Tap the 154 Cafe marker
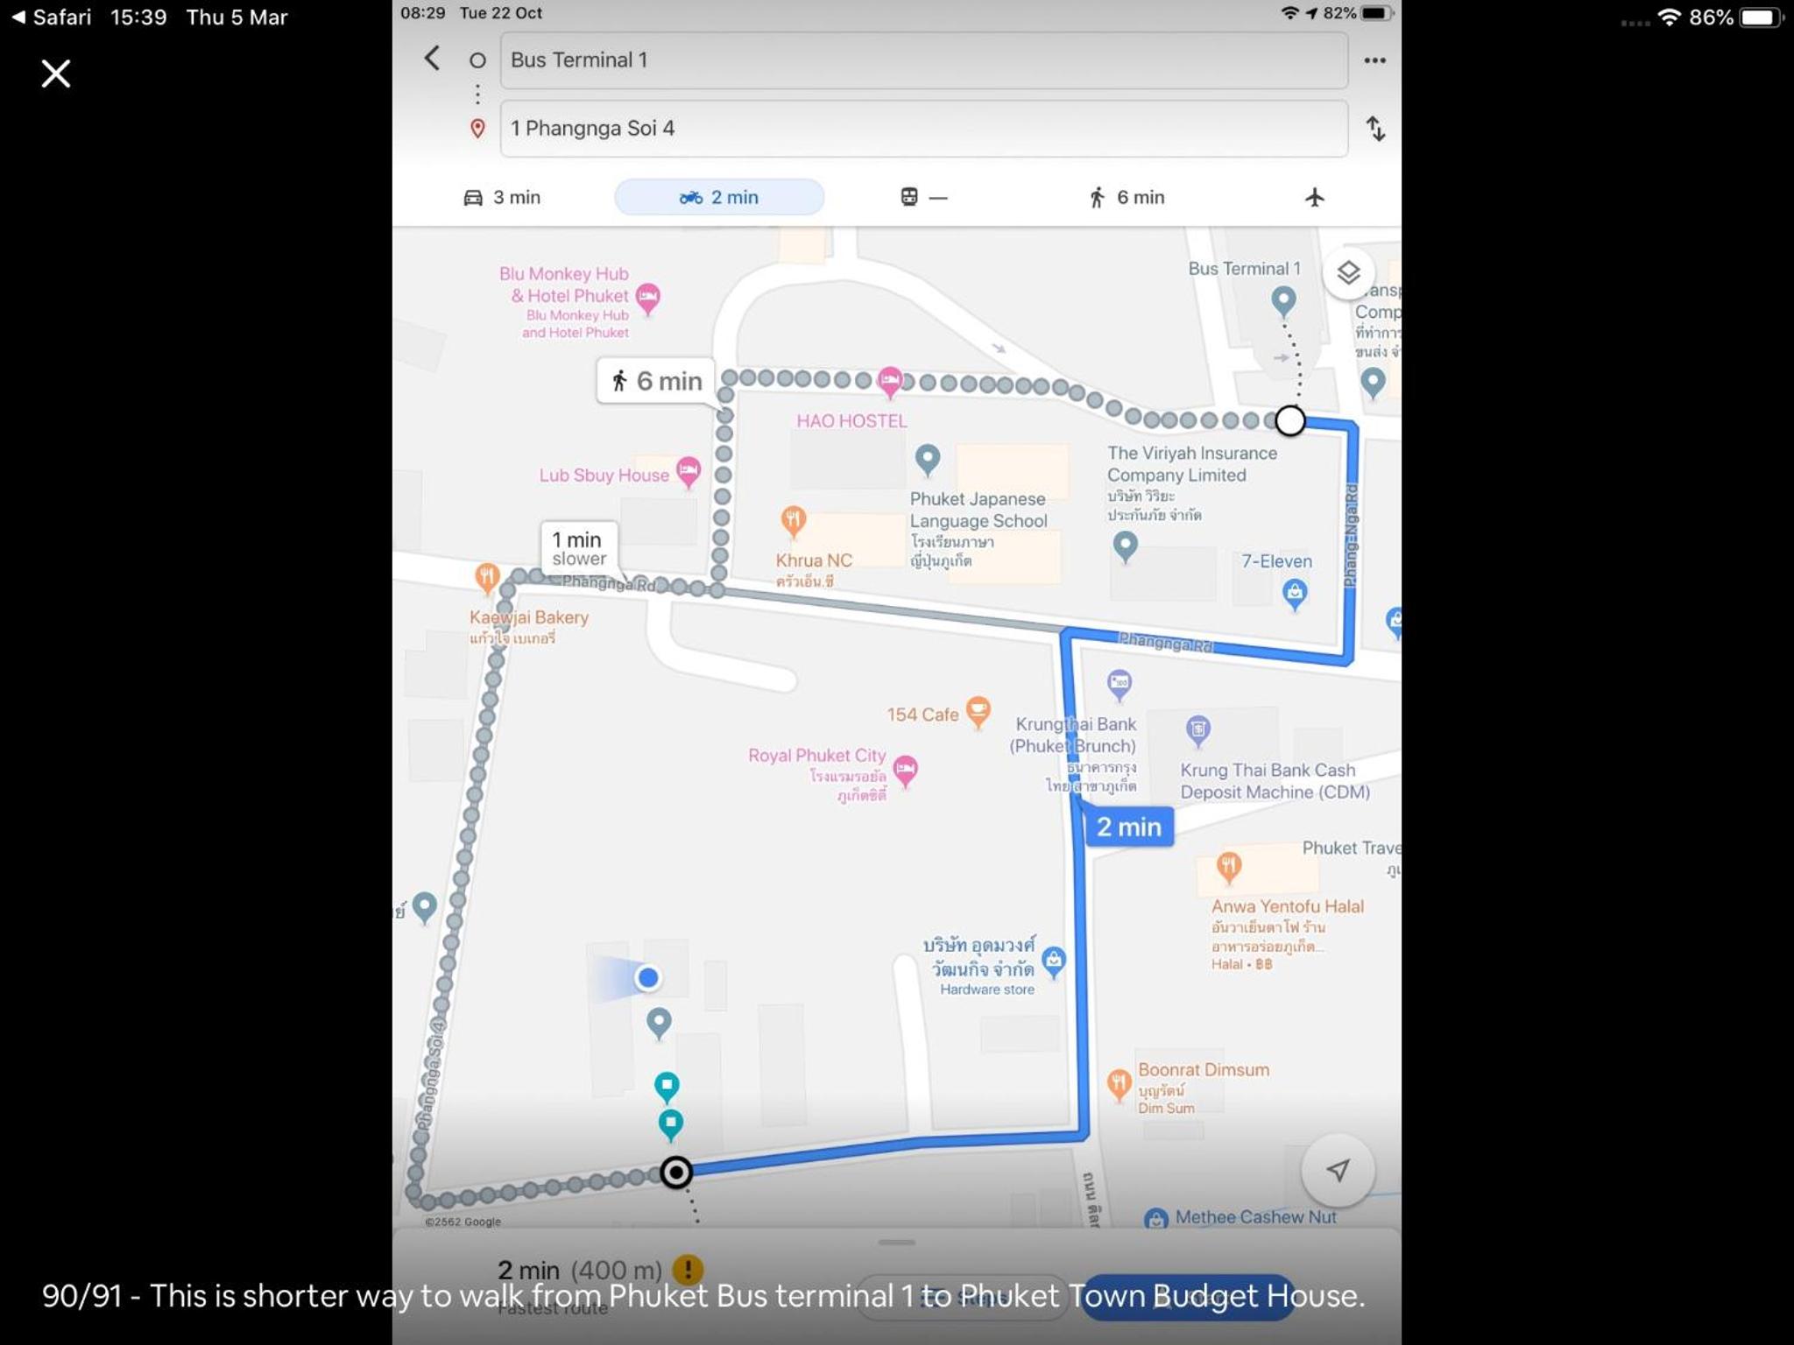1794x1345 pixels. pyautogui.click(x=978, y=711)
